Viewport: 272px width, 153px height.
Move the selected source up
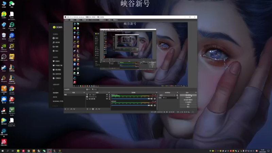[96, 109]
